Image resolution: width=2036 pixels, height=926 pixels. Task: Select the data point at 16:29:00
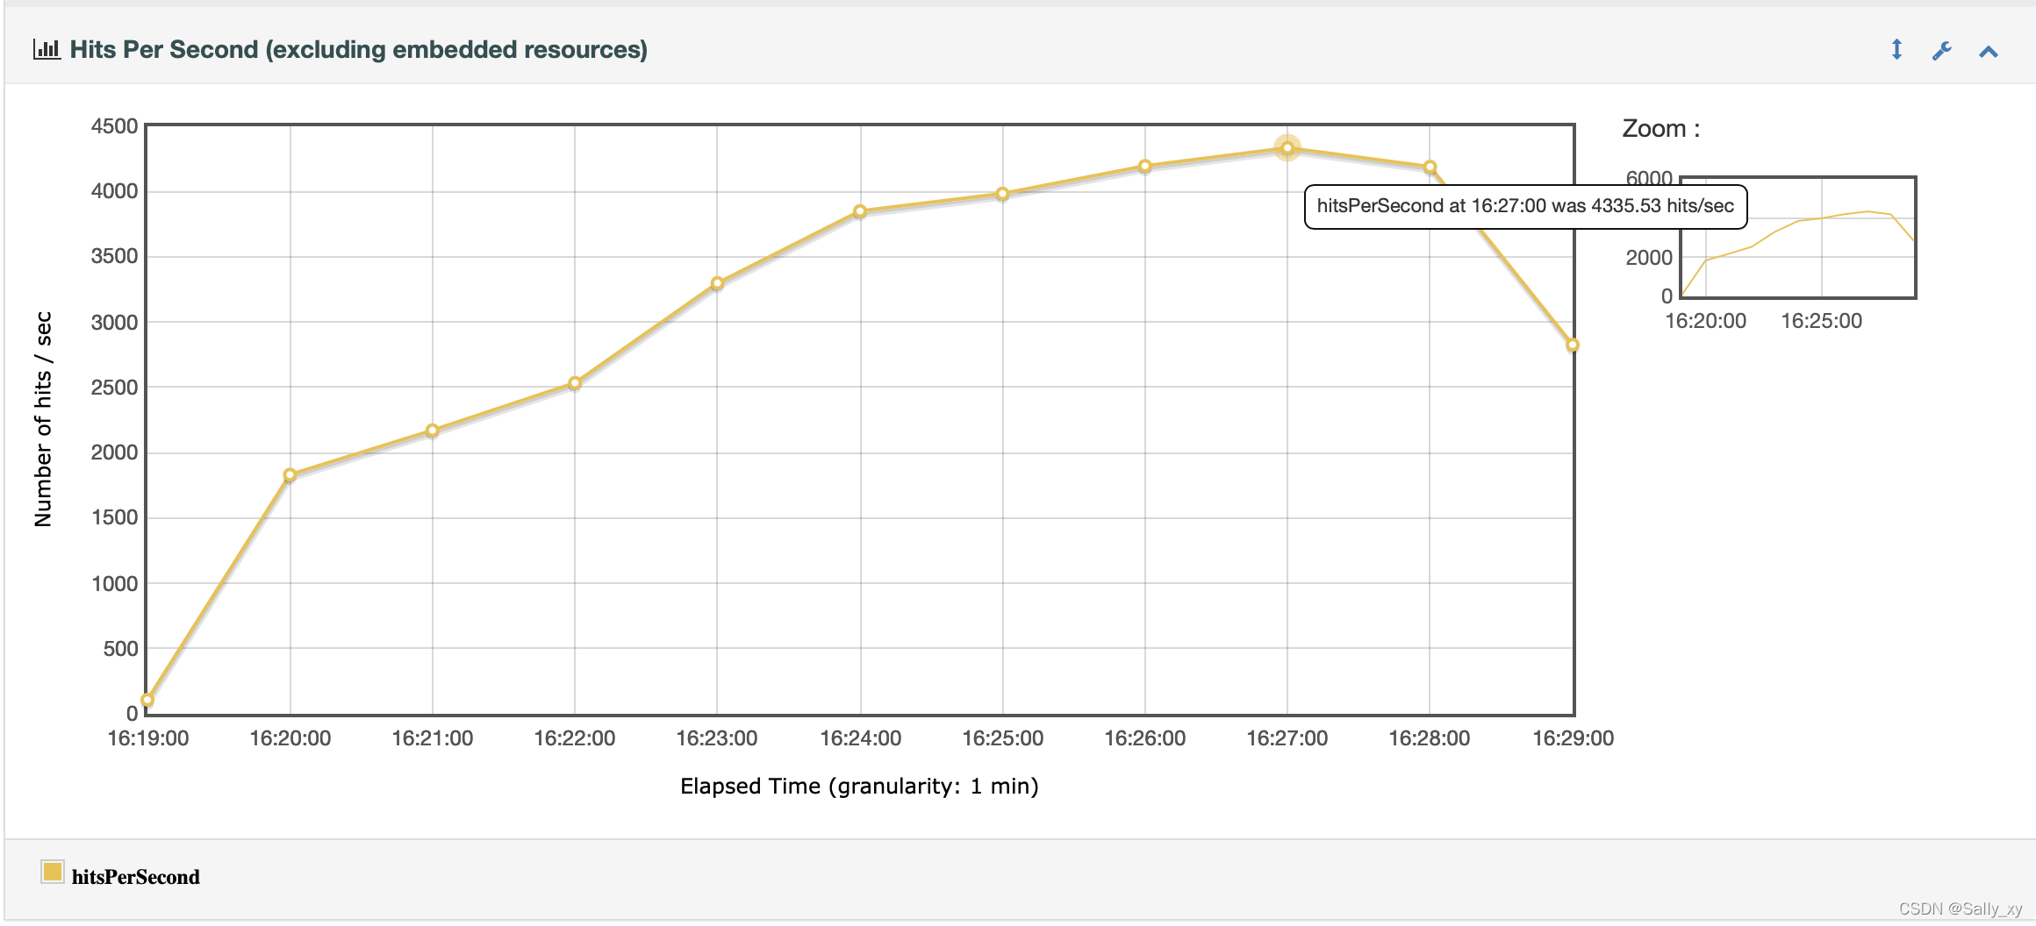coord(1573,345)
